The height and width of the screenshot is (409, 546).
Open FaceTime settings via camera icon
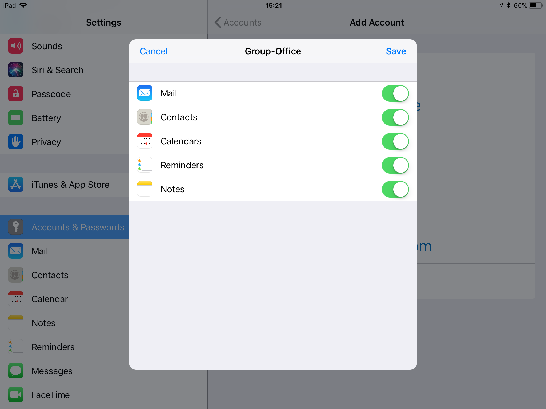[x=16, y=395]
